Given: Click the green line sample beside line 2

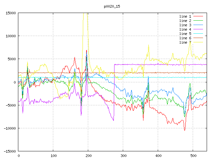Looking at the screenshot, I should pos(198,21).
